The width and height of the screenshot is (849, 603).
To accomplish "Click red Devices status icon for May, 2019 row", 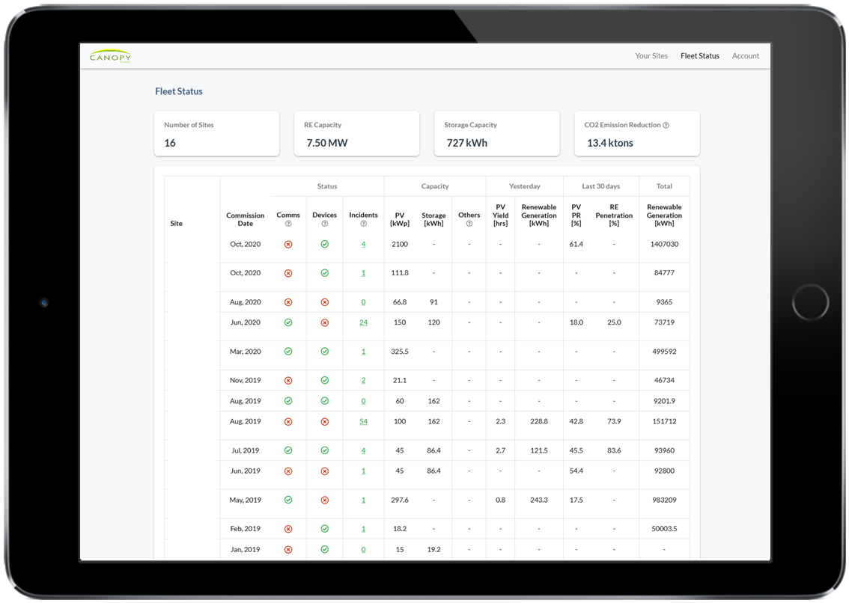I will click(x=324, y=501).
